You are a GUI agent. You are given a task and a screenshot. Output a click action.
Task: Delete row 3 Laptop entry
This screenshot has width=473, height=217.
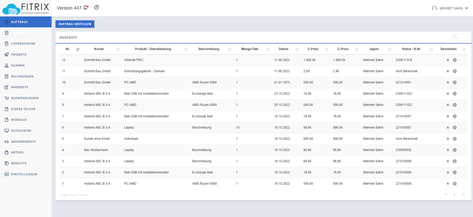448,161
